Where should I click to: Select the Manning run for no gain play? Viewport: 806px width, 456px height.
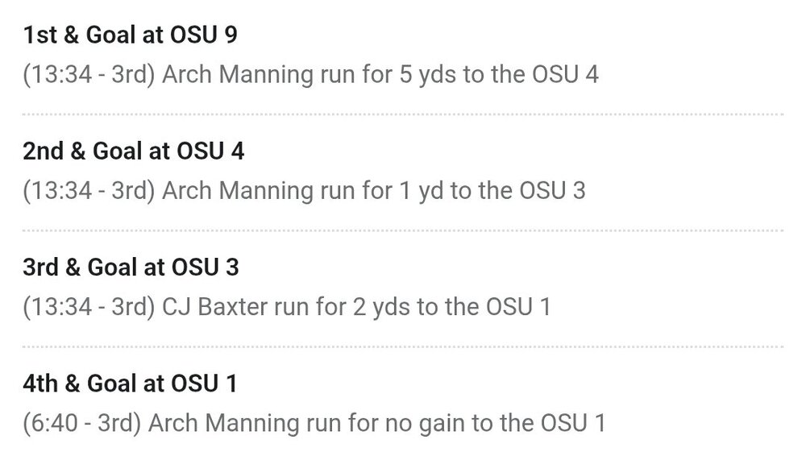coord(314,422)
